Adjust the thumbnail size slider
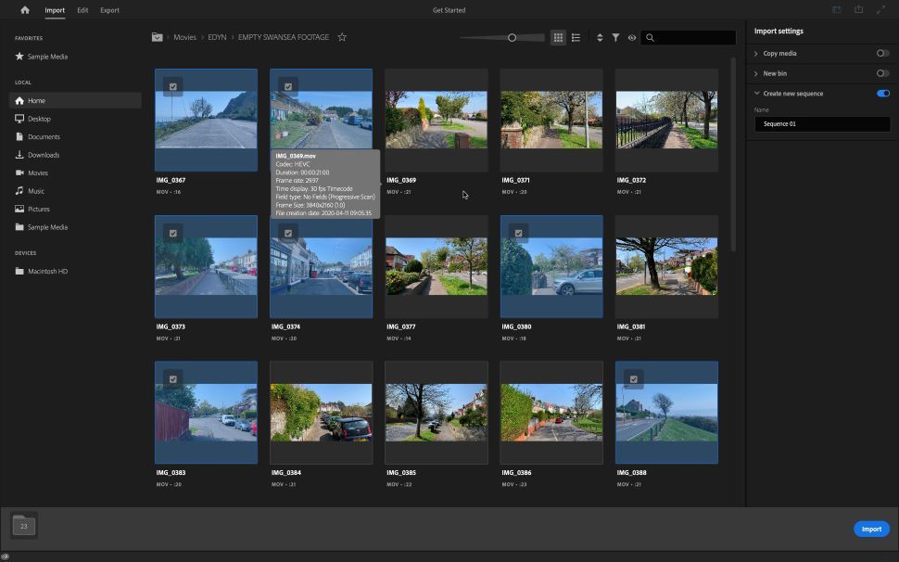This screenshot has width=899, height=562. pyautogui.click(x=511, y=38)
